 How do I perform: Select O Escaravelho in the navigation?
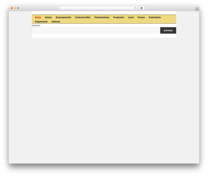(x=83, y=17)
